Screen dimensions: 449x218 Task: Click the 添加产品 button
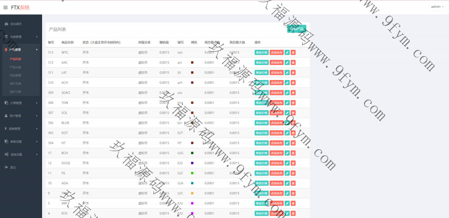click(x=296, y=29)
